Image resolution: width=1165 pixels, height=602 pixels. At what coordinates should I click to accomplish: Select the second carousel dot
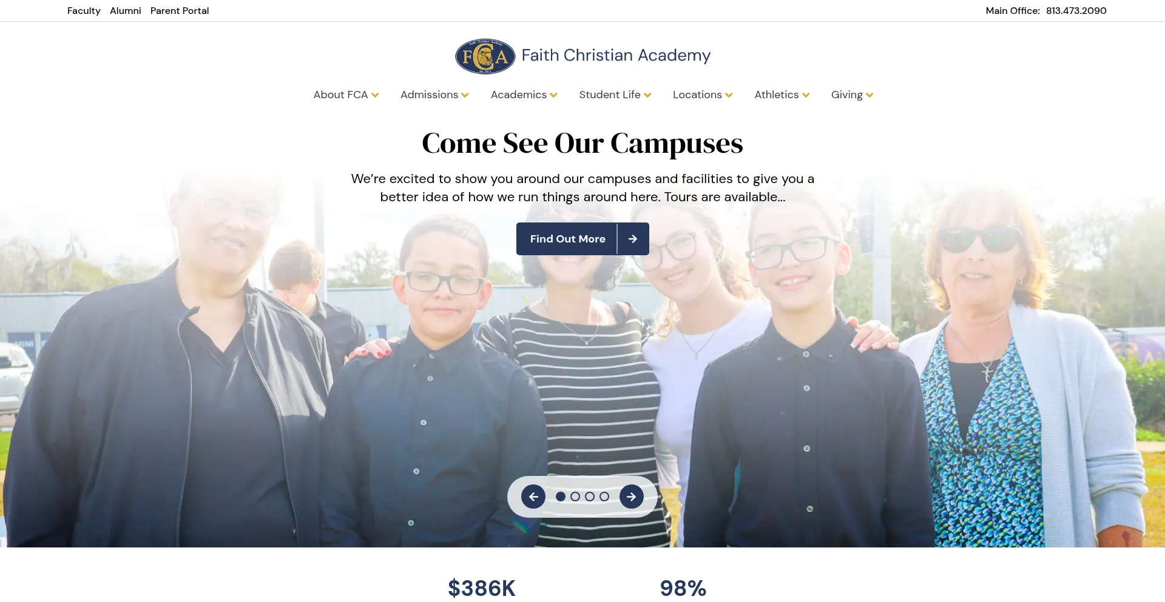click(575, 497)
